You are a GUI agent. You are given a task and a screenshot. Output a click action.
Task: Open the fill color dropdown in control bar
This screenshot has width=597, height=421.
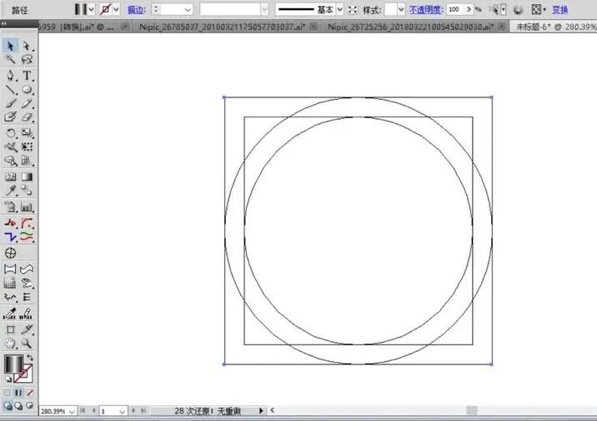(x=92, y=9)
